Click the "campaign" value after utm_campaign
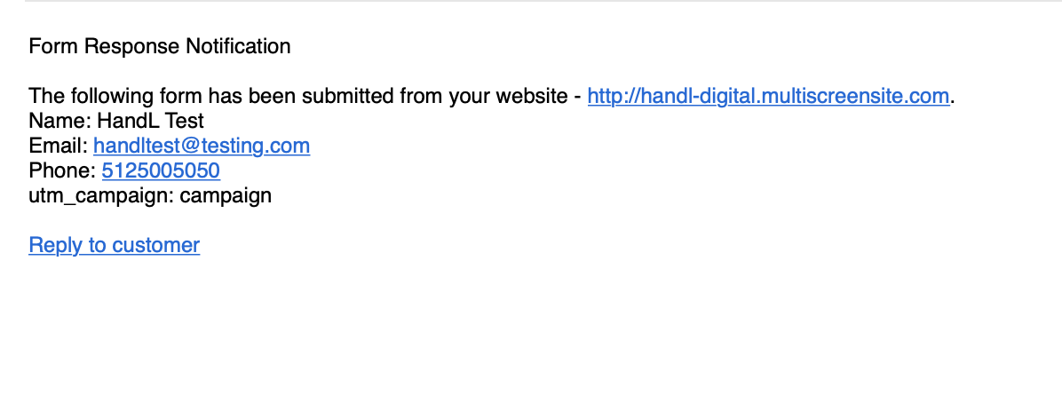Viewport: 1062px width, 419px height. [x=226, y=195]
